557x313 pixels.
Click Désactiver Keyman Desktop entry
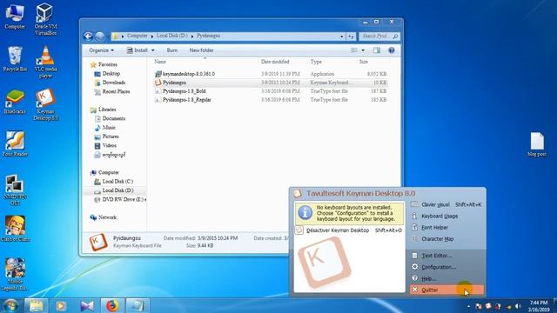click(349, 230)
